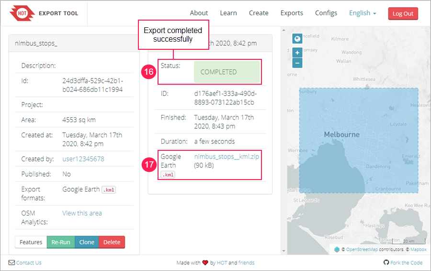This screenshot has height=271, width=431.
Task: Click the envelope icon beside Contact Us
Action: (11, 262)
